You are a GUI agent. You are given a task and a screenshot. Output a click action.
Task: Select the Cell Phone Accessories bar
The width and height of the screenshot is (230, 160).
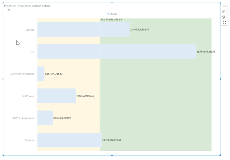coord(41,74)
